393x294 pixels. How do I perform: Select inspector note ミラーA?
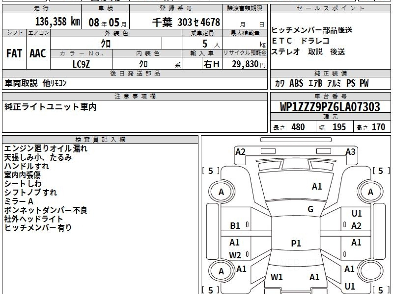pyautogui.click(x=19, y=202)
